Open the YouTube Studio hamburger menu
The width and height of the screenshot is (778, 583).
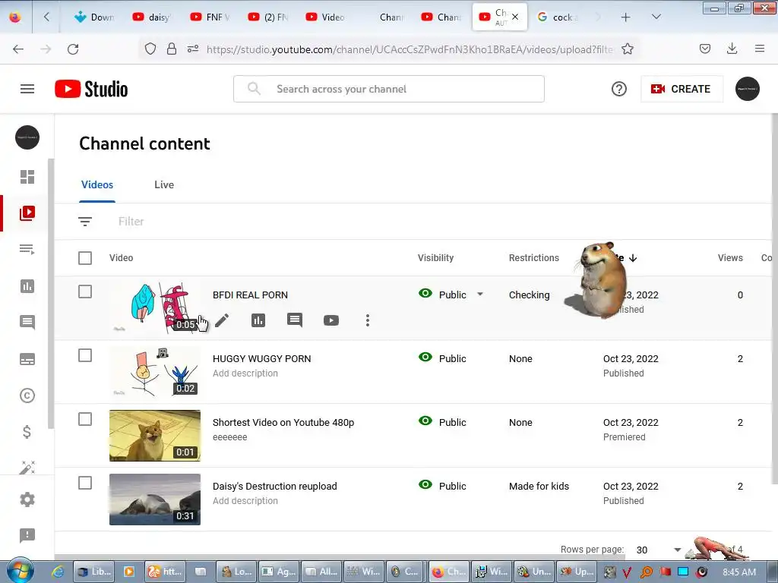click(x=27, y=90)
